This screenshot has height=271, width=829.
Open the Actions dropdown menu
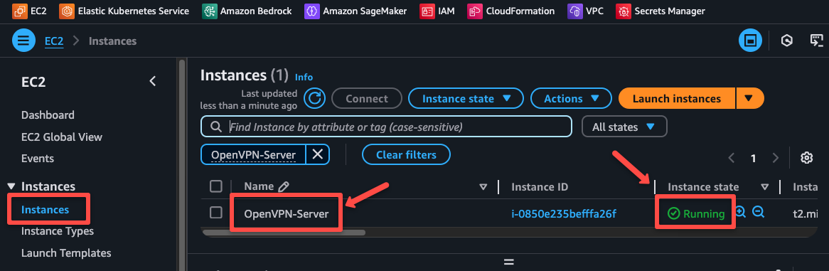coord(570,99)
